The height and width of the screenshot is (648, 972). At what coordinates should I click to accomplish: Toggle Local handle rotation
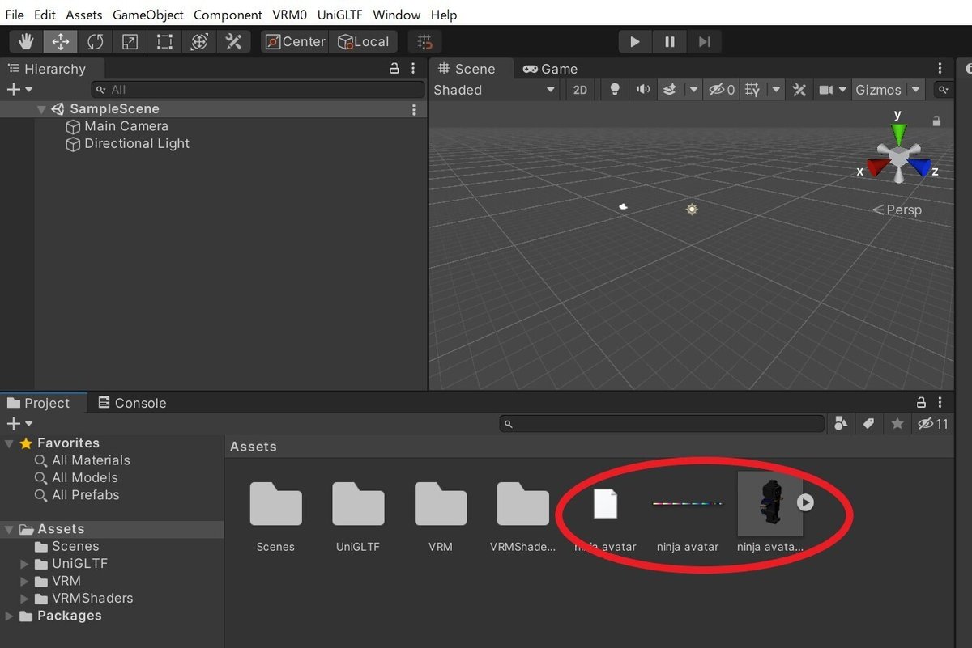click(363, 42)
